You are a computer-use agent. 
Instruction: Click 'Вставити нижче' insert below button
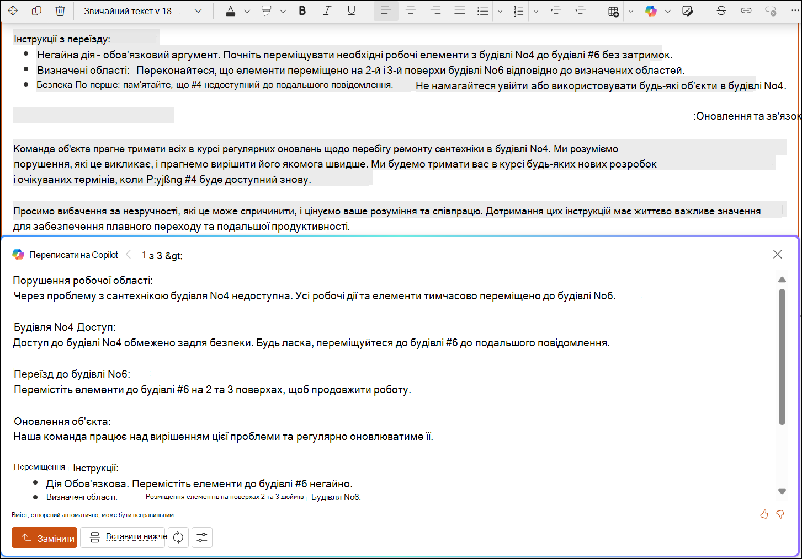pyautogui.click(x=123, y=537)
